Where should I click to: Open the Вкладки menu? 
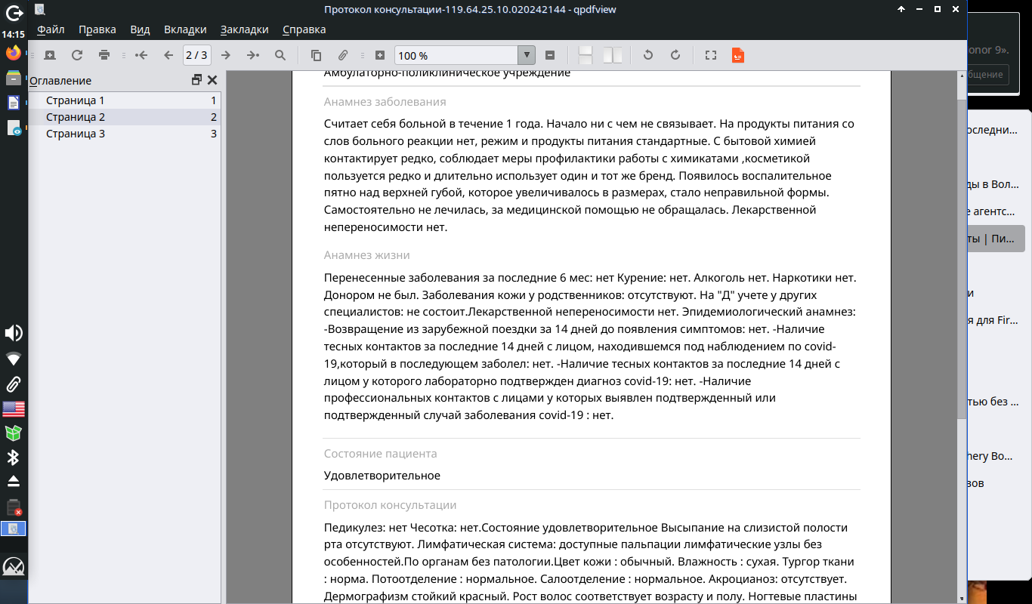point(185,29)
